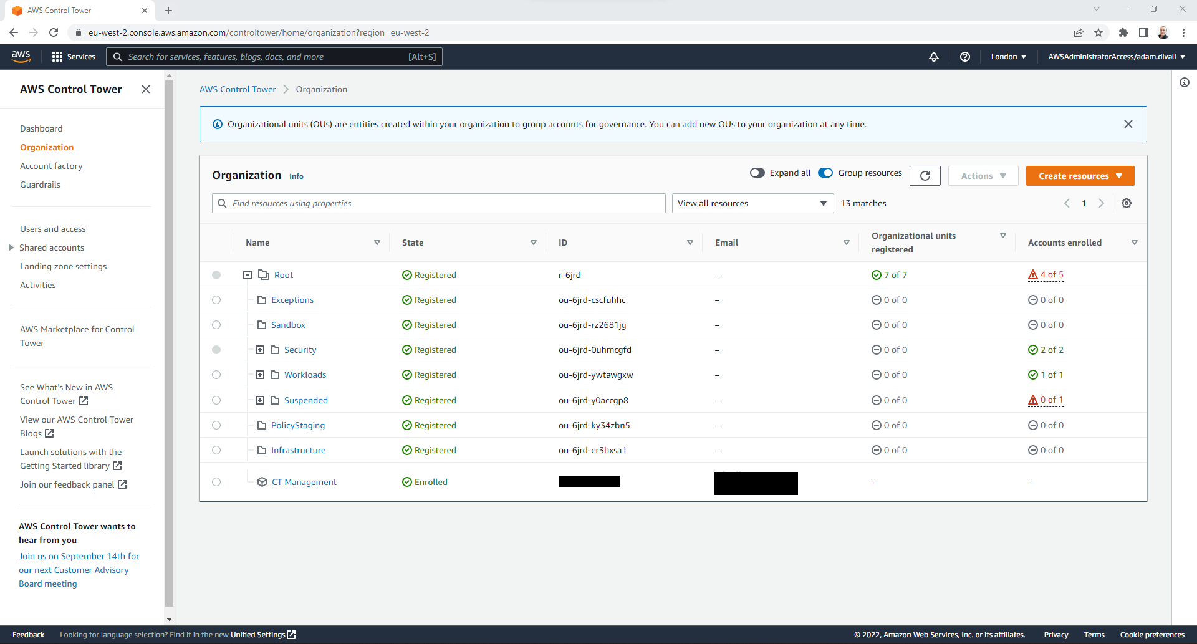Collapse the Root organizational unit
This screenshot has width=1197, height=644.
pyautogui.click(x=248, y=274)
